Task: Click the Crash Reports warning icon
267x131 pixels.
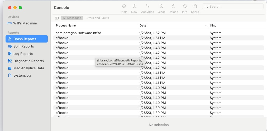Action: coord(10,39)
